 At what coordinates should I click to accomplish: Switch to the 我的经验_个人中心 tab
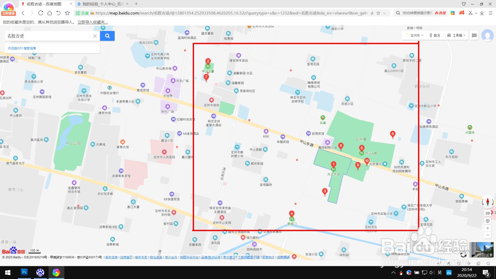click(x=103, y=4)
